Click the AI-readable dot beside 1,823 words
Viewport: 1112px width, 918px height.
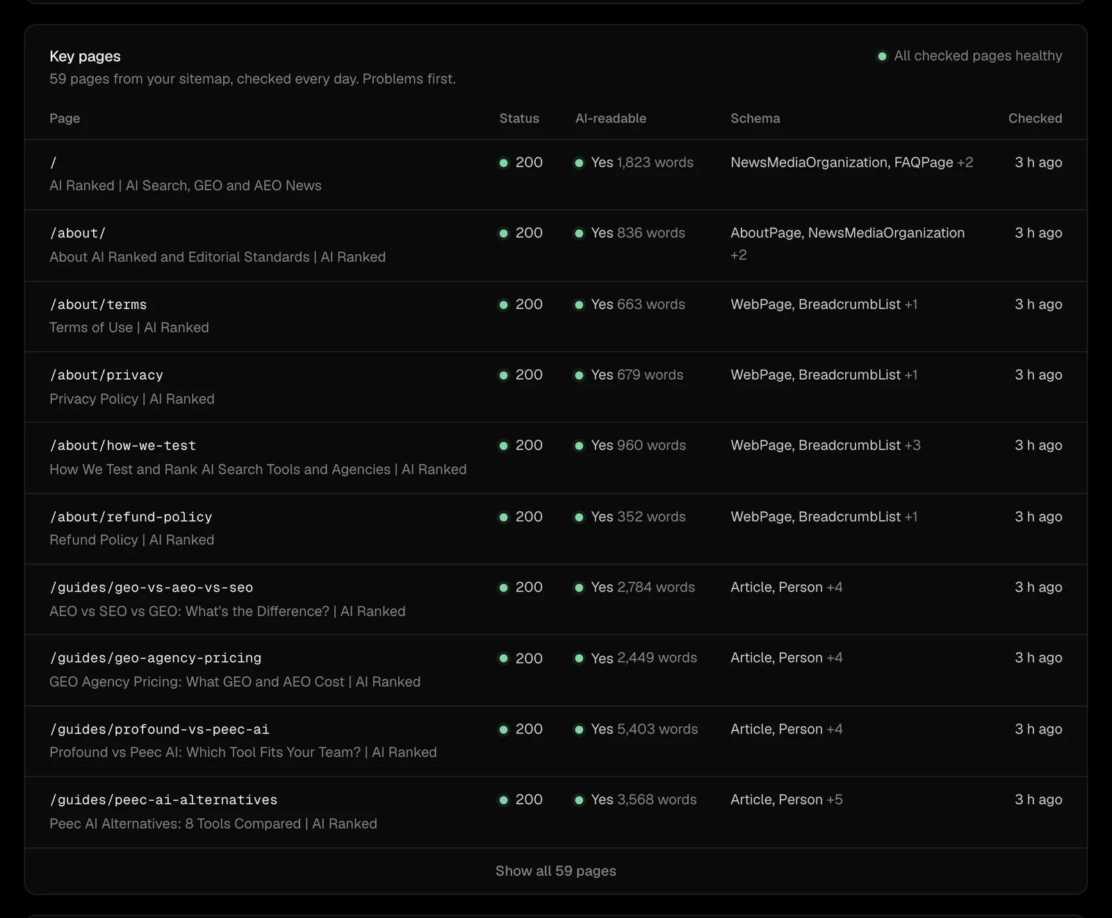click(579, 163)
